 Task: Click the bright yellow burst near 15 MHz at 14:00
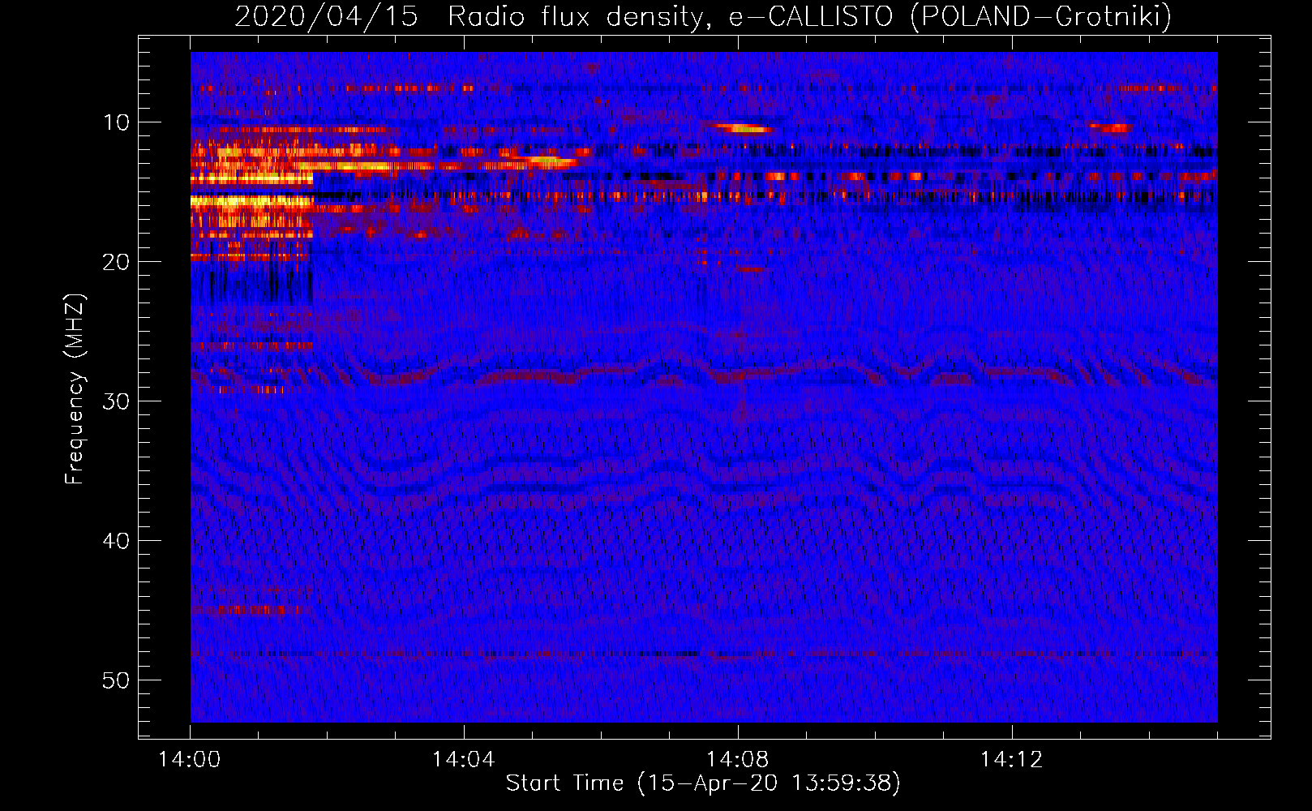pyautogui.click(x=251, y=201)
